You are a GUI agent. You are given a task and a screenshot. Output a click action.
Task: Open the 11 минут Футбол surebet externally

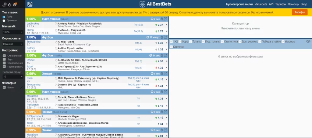[165, 37]
